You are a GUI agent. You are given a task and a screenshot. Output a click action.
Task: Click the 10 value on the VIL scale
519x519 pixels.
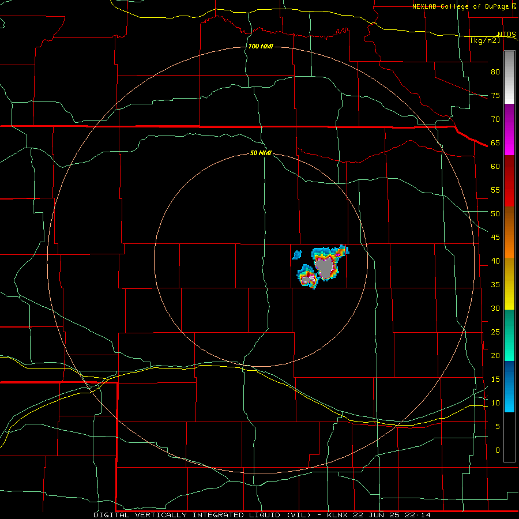(495, 403)
